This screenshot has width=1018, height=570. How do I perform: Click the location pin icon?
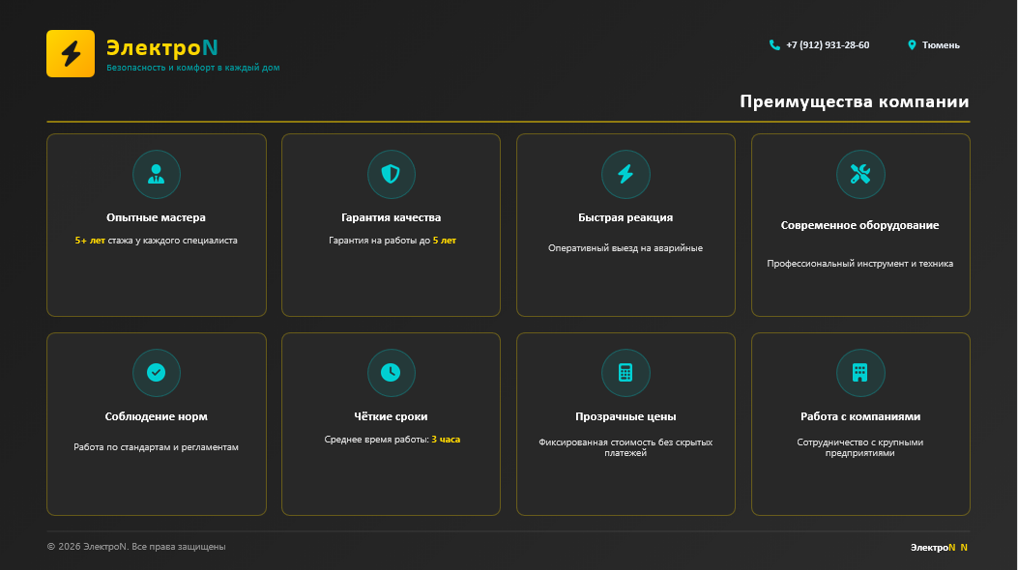tap(912, 44)
